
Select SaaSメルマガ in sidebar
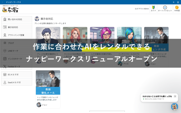pos(17,82)
